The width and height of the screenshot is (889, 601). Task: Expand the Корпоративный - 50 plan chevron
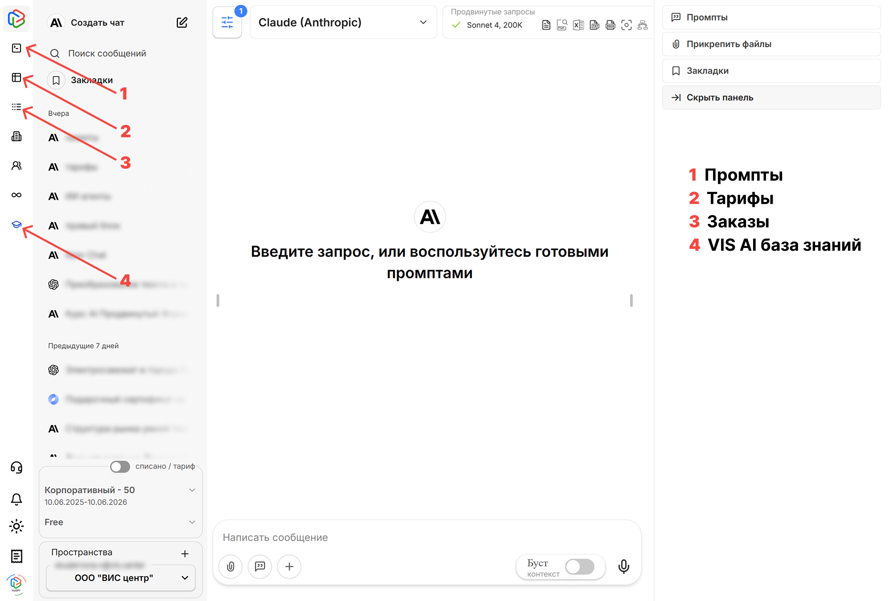pos(192,490)
